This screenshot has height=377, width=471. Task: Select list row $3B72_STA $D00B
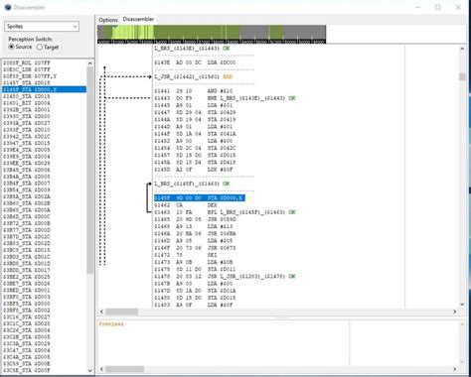pos(45,223)
